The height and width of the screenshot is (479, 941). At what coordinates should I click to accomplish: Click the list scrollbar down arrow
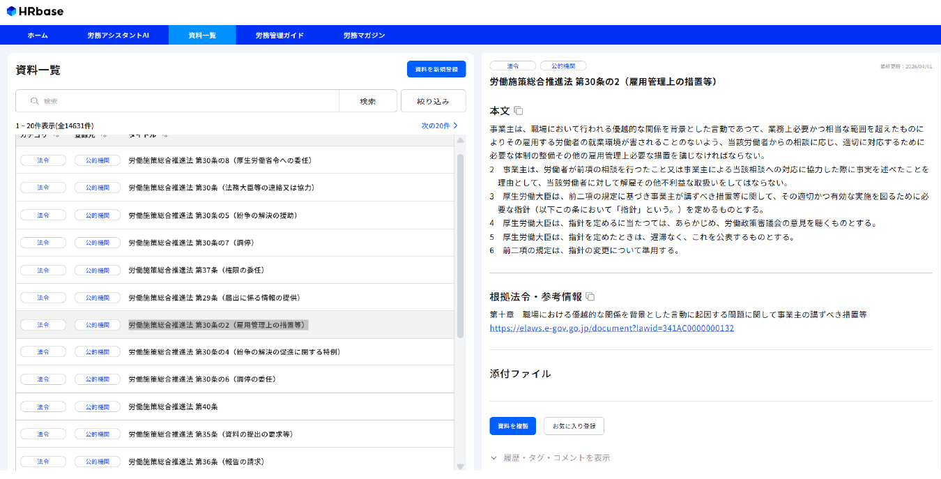pyautogui.click(x=460, y=465)
